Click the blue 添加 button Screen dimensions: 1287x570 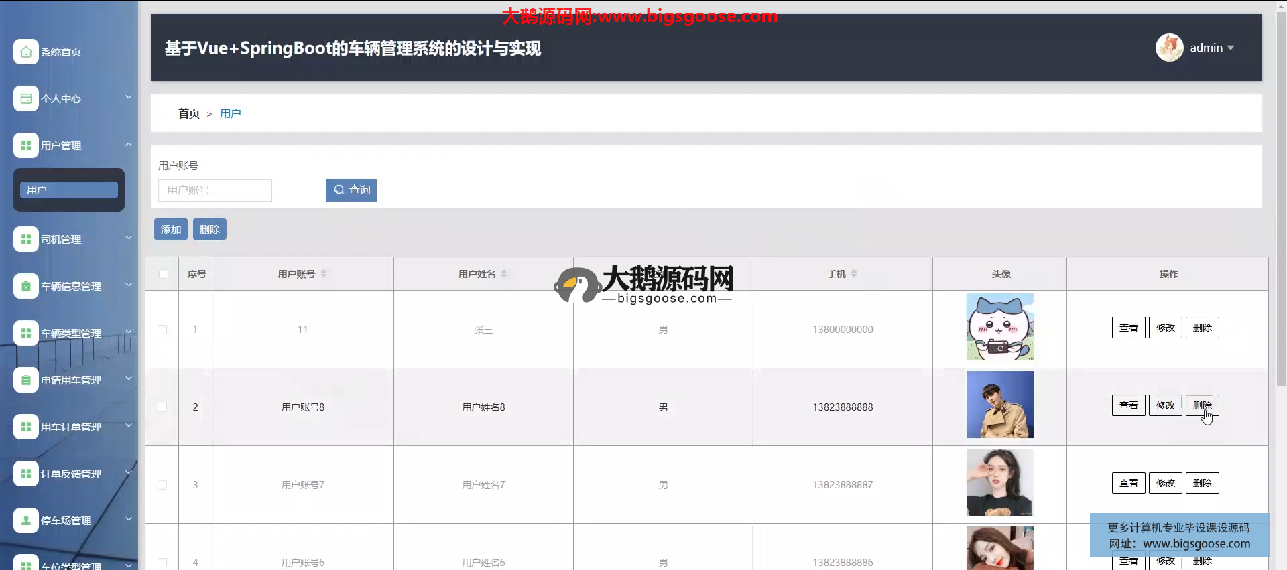pos(170,229)
